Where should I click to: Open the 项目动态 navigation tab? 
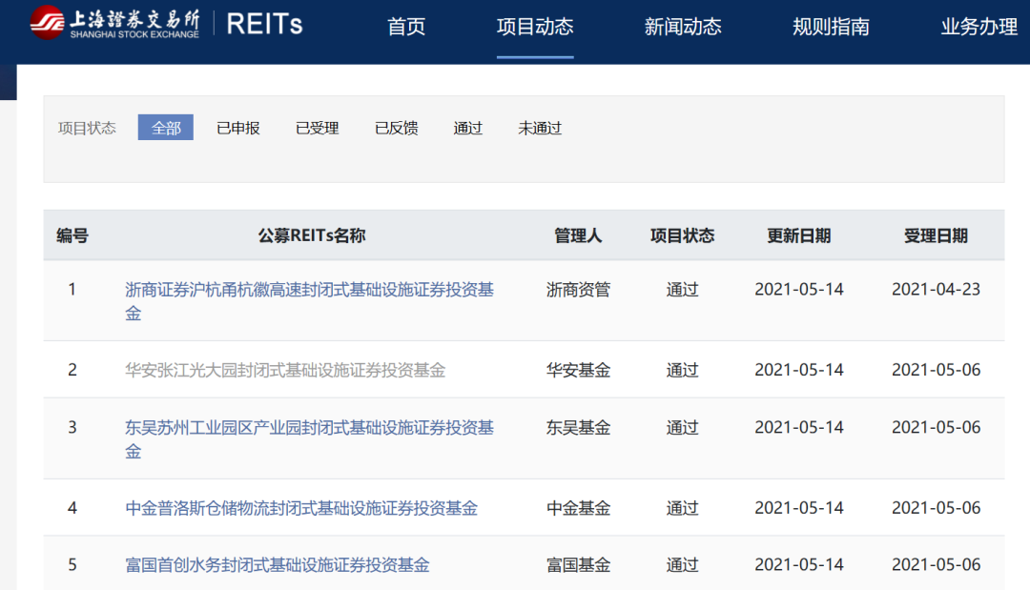[x=535, y=27]
